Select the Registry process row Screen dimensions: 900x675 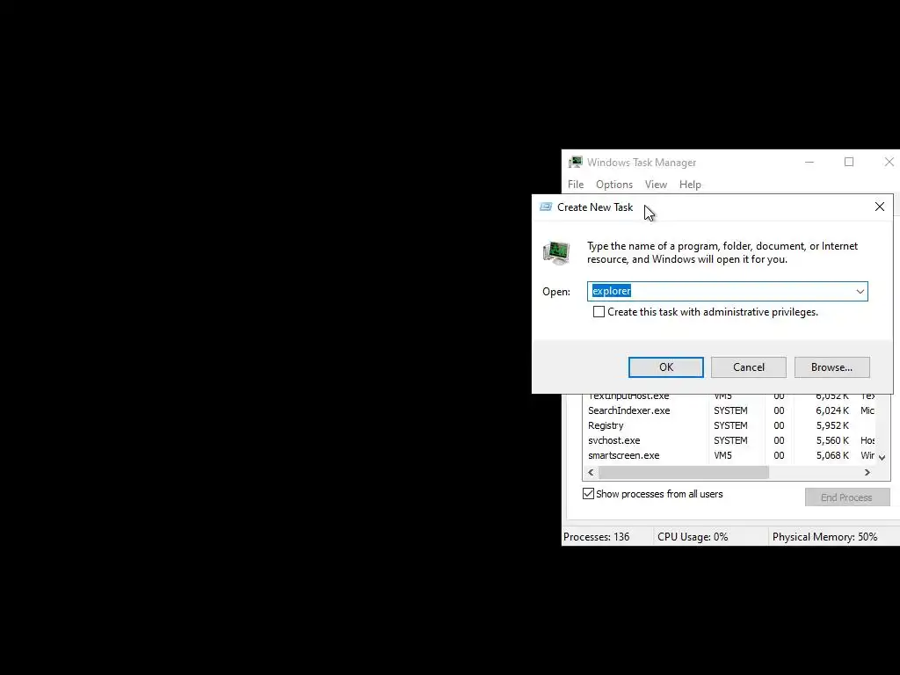pos(729,425)
